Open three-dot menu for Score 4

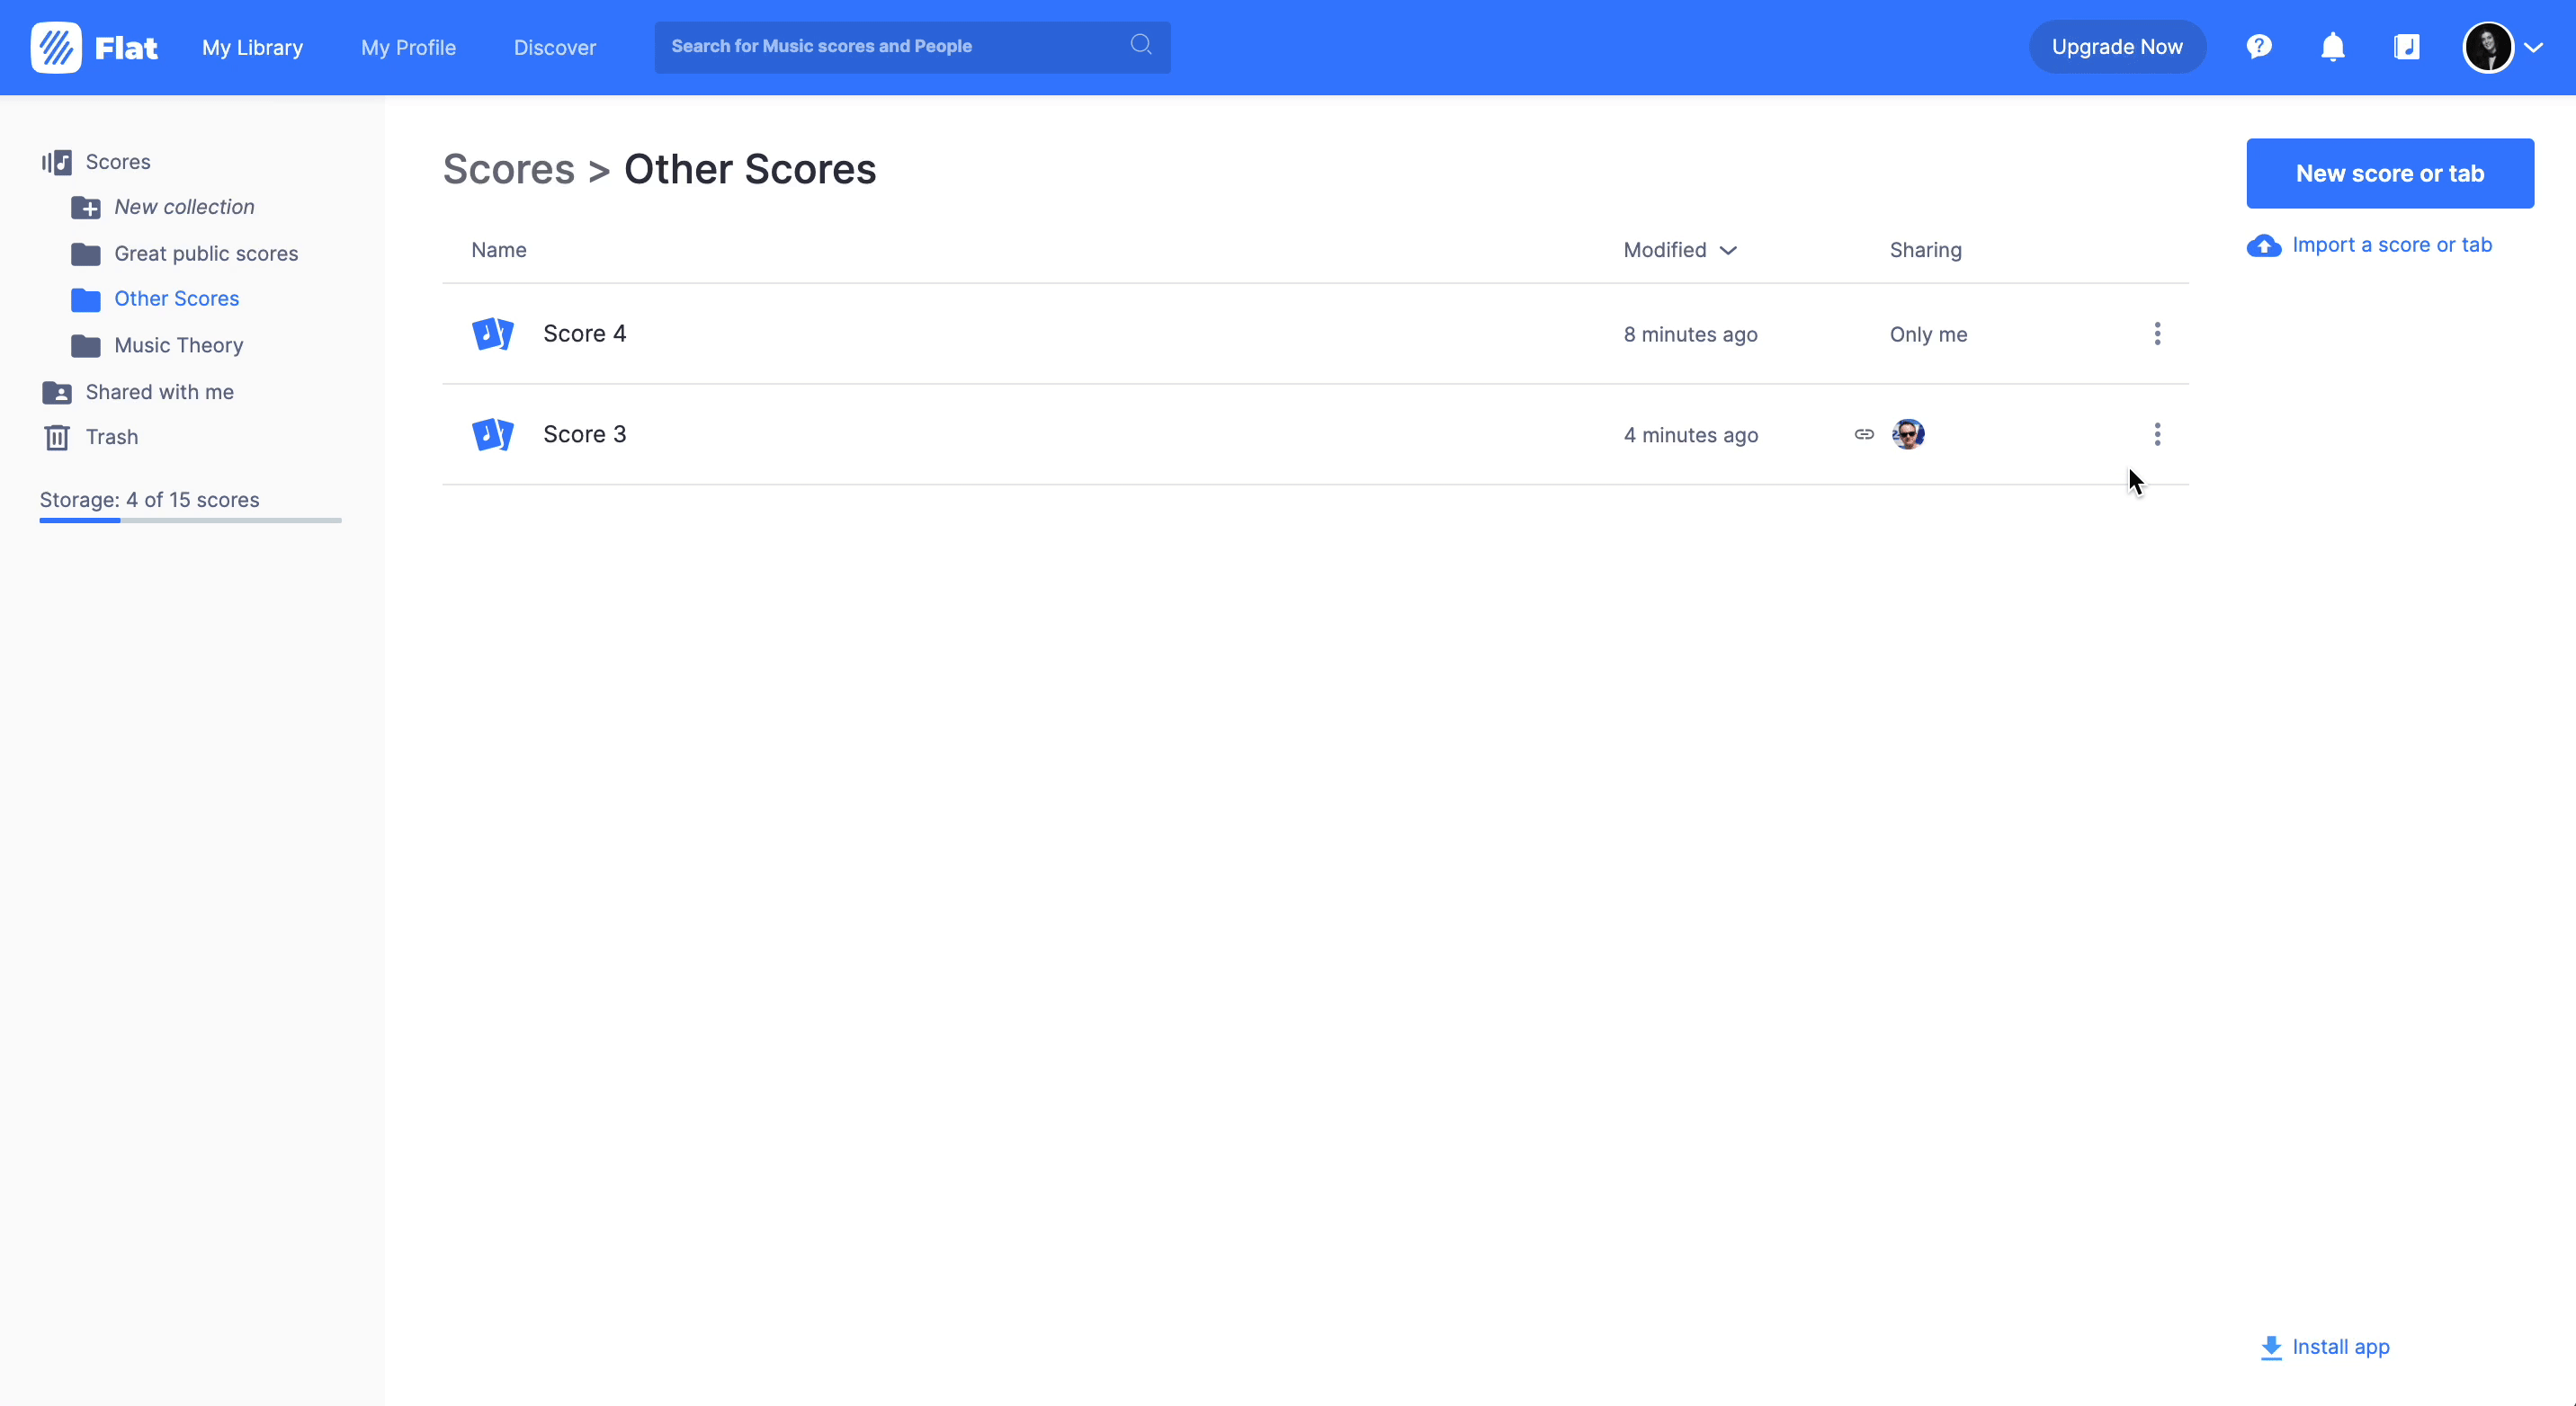pyautogui.click(x=2157, y=334)
